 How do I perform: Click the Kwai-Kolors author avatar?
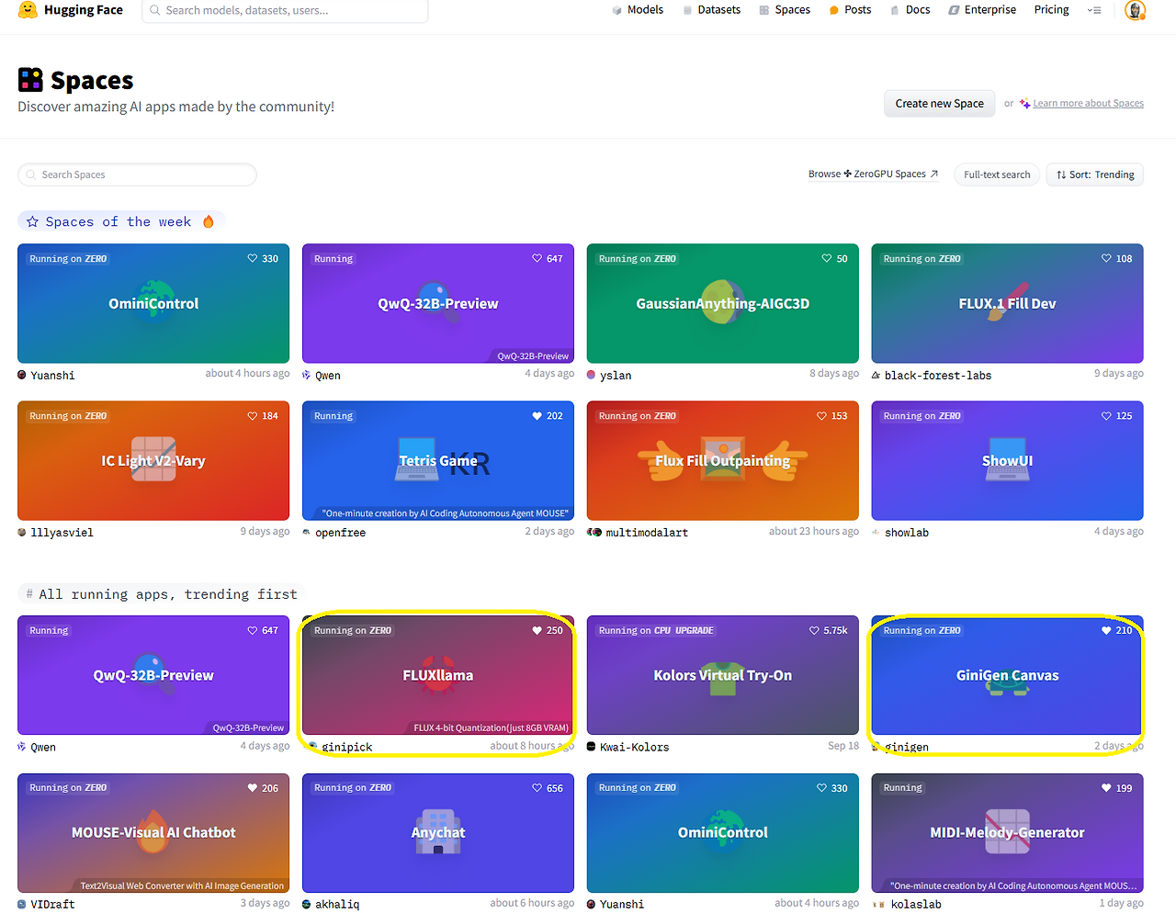[591, 747]
